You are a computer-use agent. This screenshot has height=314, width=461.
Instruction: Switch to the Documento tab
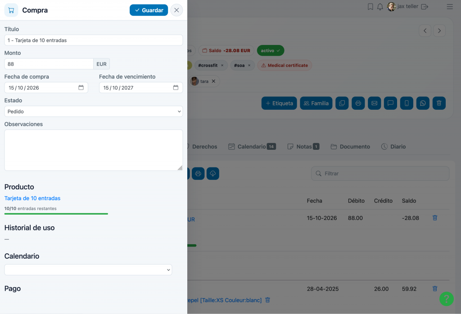[350, 147]
